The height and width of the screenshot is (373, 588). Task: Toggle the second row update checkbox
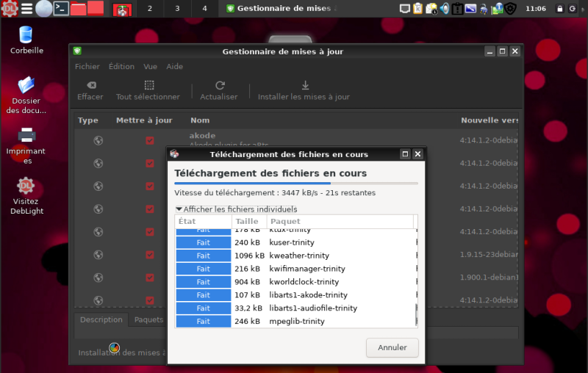tap(150, 163)
